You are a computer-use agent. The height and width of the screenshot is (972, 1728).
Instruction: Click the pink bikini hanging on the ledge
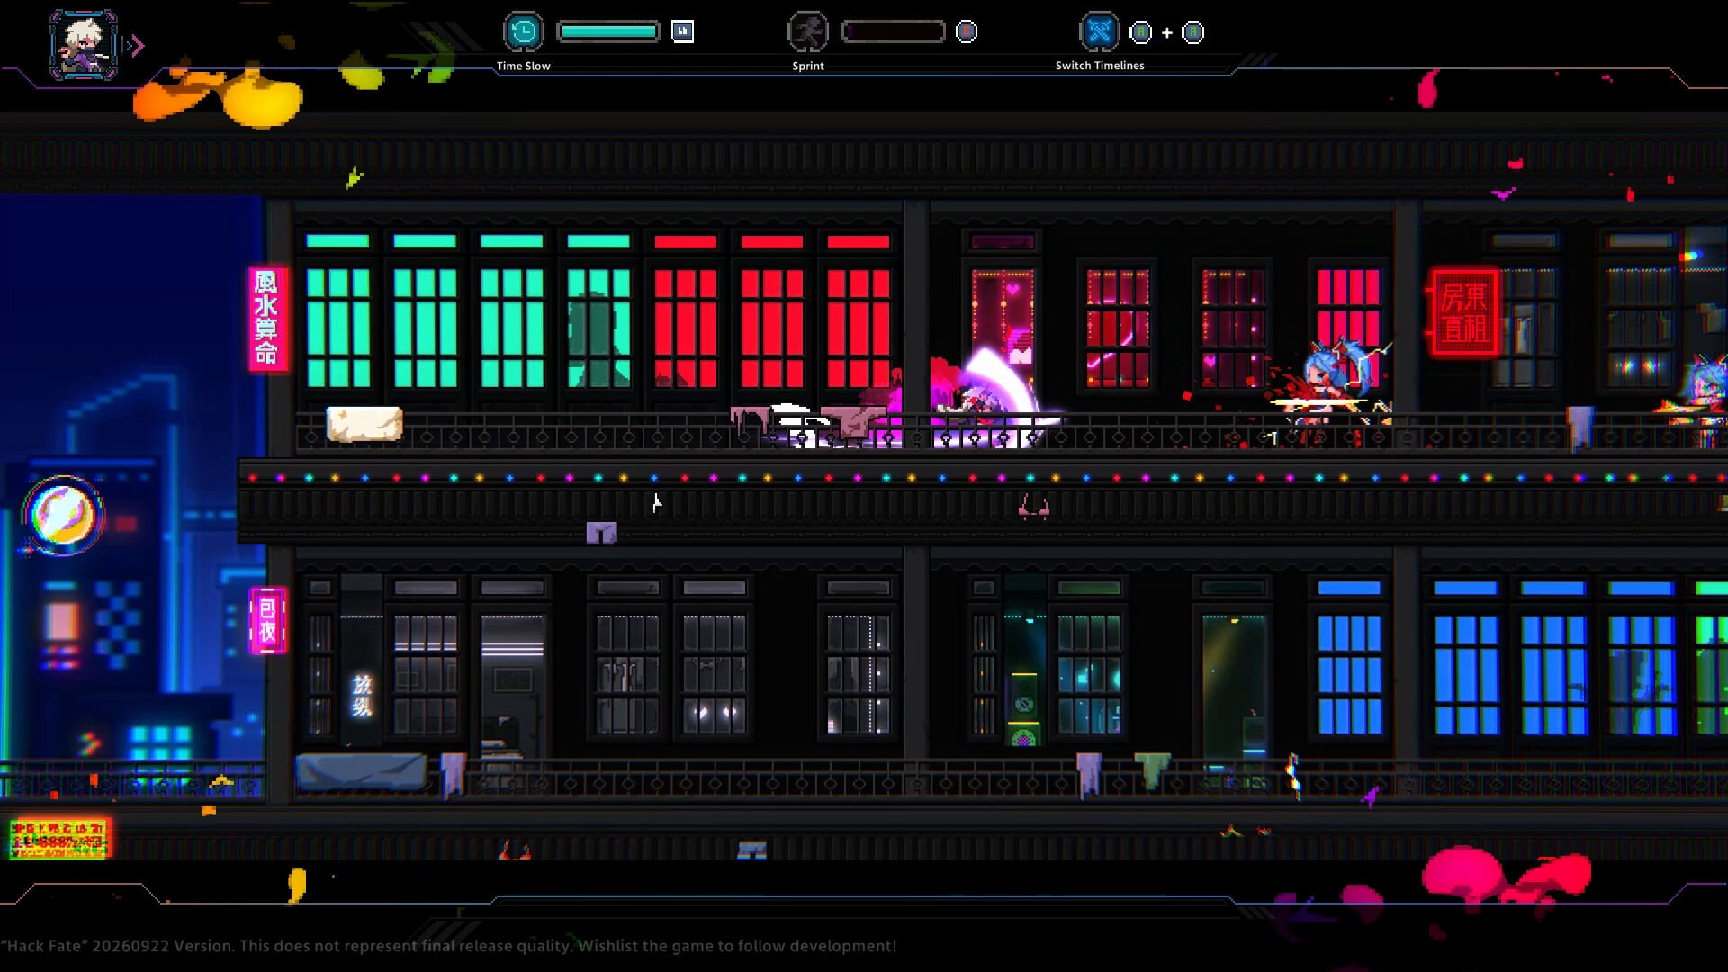pos(1034,508)
